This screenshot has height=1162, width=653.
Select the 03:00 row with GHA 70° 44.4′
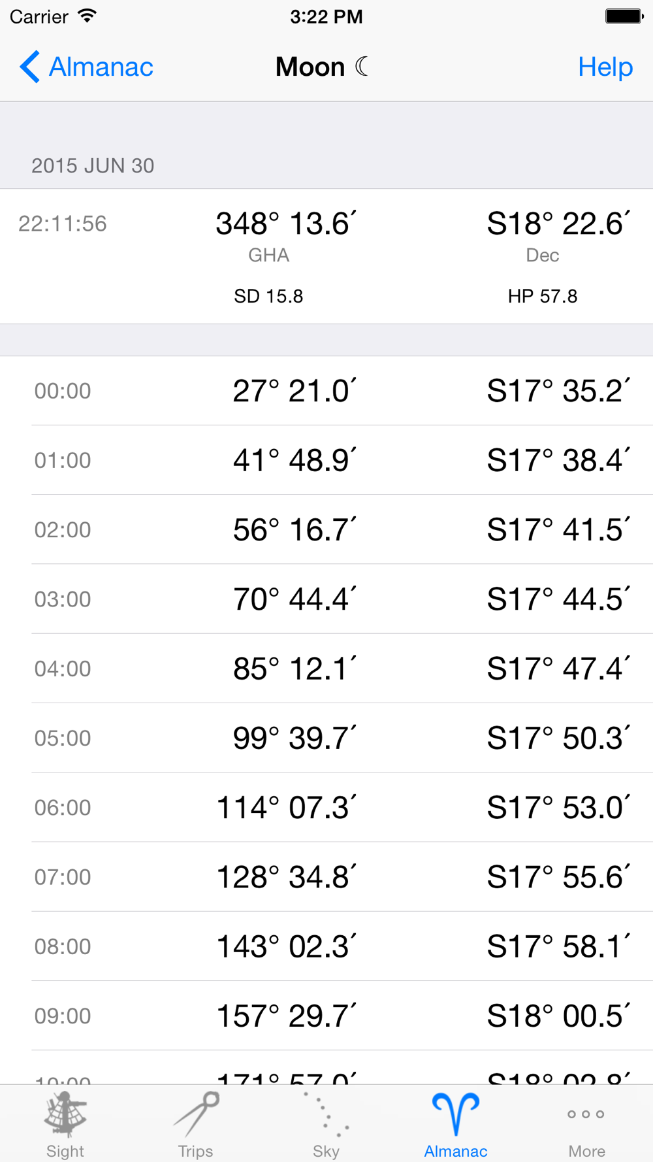coord(326,599)
